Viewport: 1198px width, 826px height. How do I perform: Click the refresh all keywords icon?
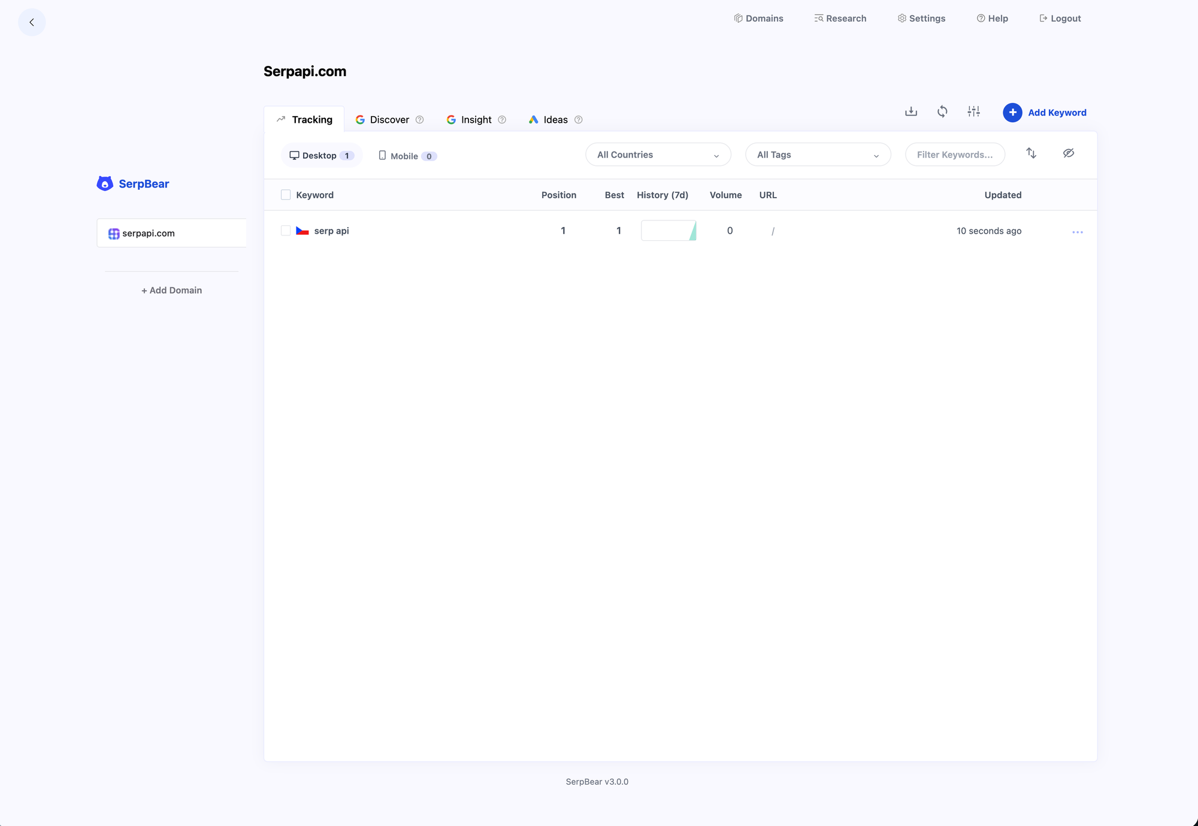click(x=942, y=111)
